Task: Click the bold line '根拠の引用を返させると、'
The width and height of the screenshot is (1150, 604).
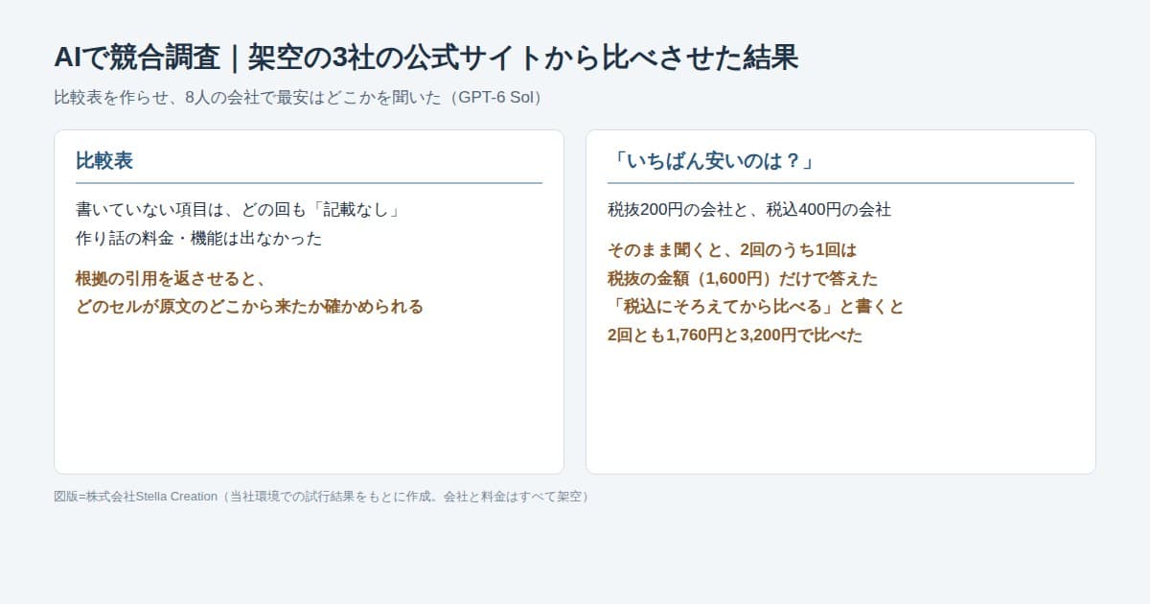Action: [x=172, y=279]
